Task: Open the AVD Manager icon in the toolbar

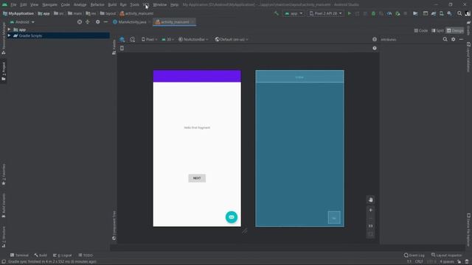Action: pyautogui.click(x=441, y=13)
